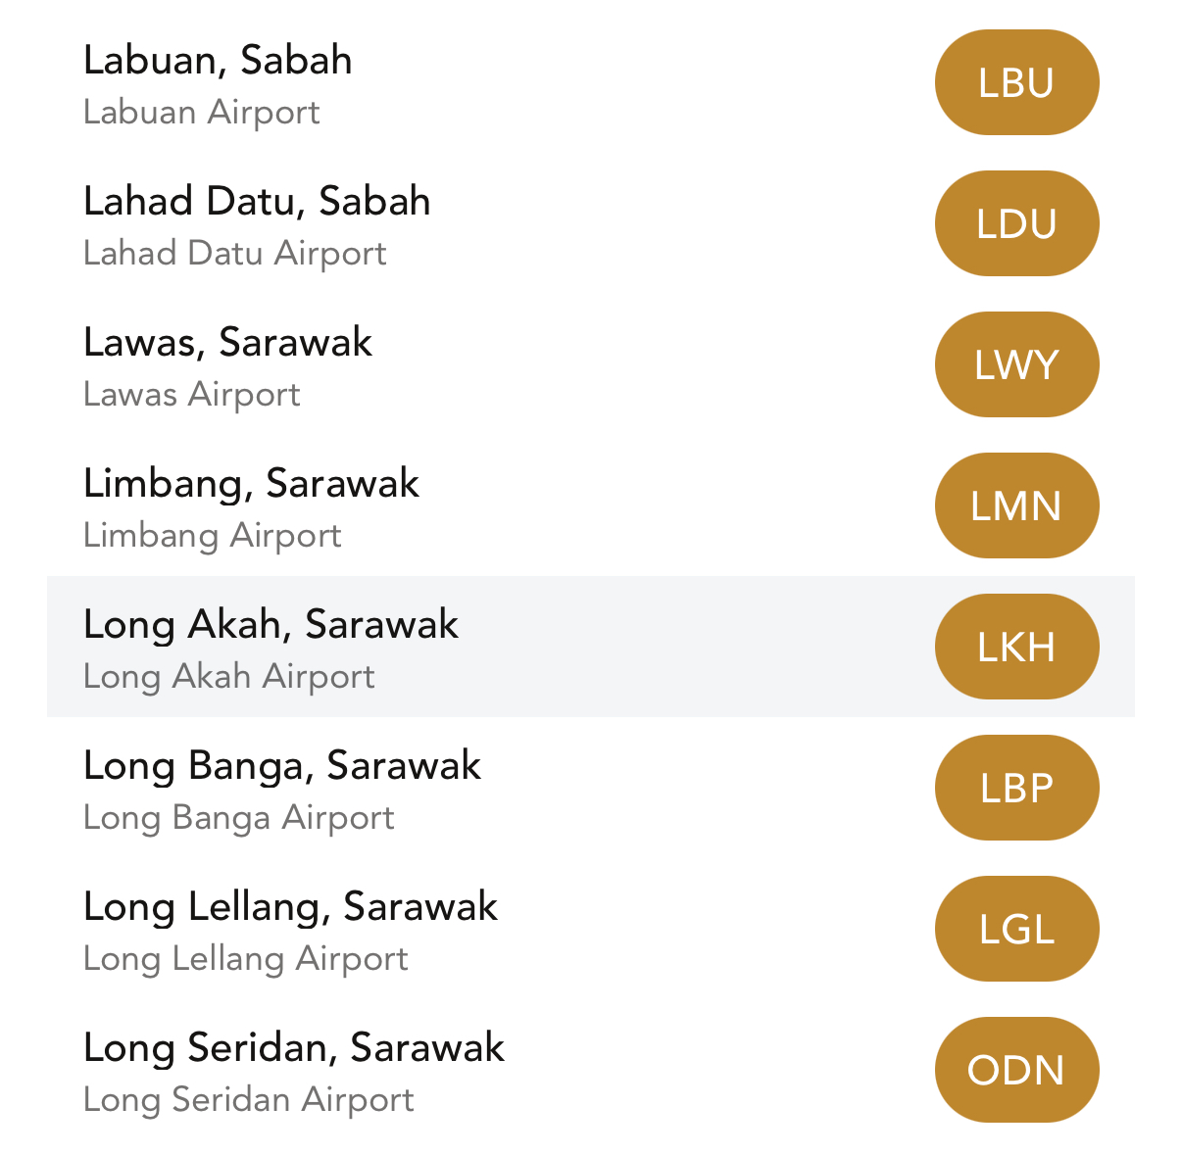
Task: Click the highlighted LKH code badge
Action: coord(1016,647)
